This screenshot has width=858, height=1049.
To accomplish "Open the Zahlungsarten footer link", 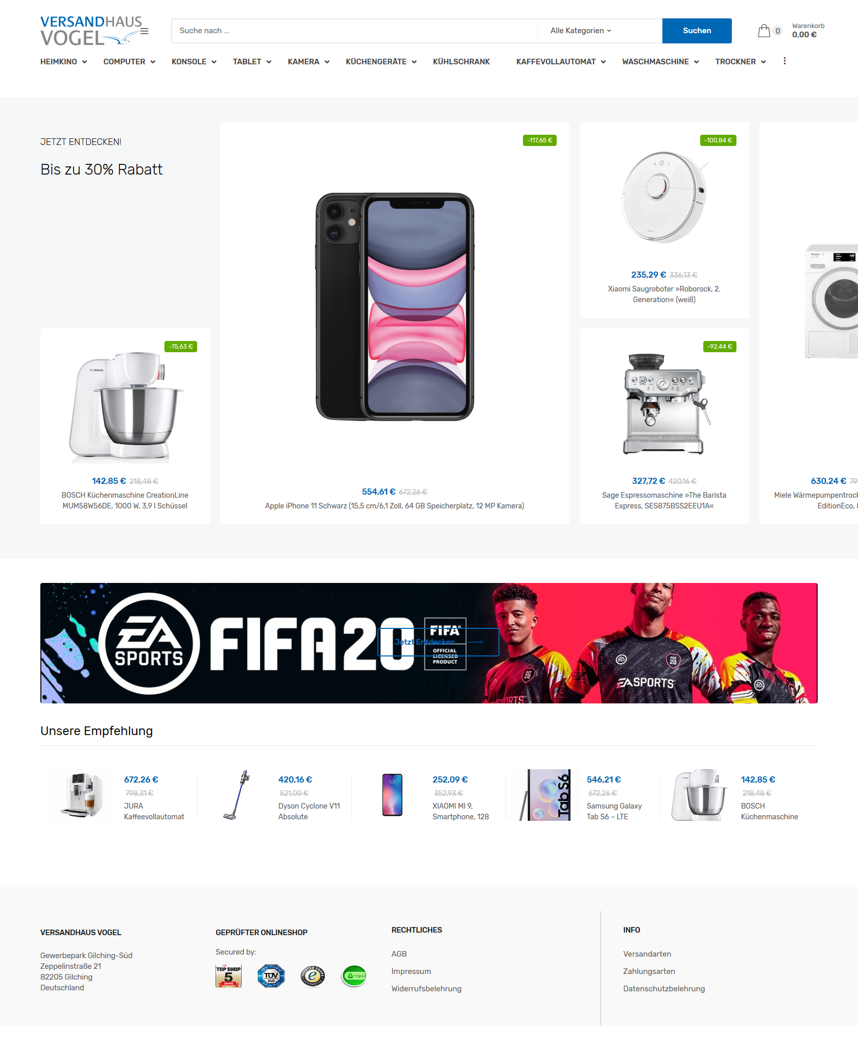I will (649, 971).
